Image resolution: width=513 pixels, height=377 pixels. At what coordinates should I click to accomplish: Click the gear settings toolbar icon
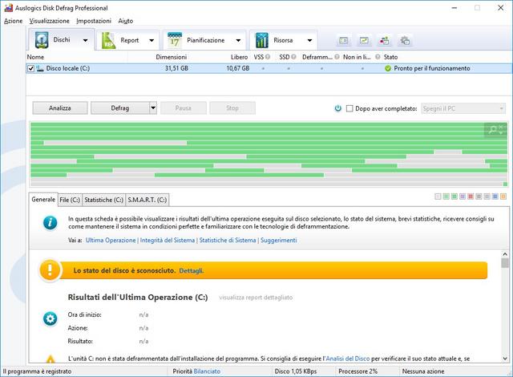tap(405, 41)
